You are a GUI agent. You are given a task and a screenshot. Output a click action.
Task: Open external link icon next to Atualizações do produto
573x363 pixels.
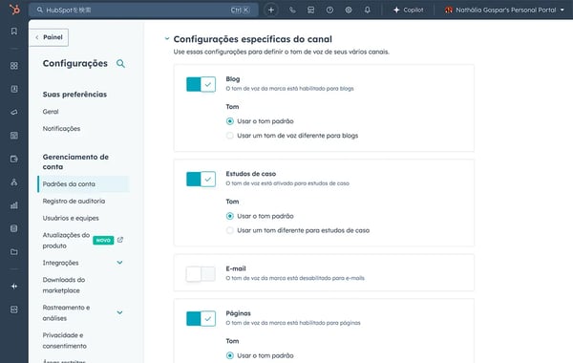[120, 240]
